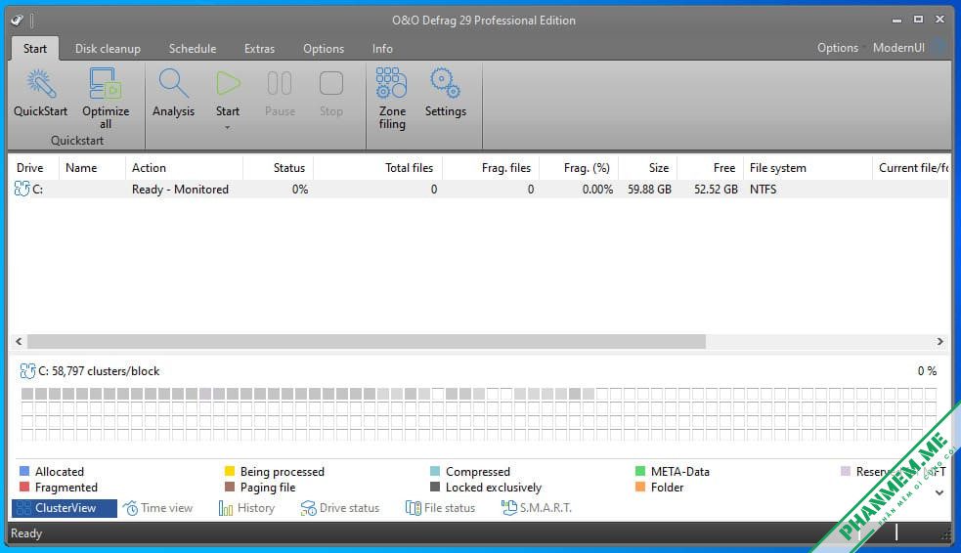
Task: Open Disk cleanup tab
Action: (108, 49)
